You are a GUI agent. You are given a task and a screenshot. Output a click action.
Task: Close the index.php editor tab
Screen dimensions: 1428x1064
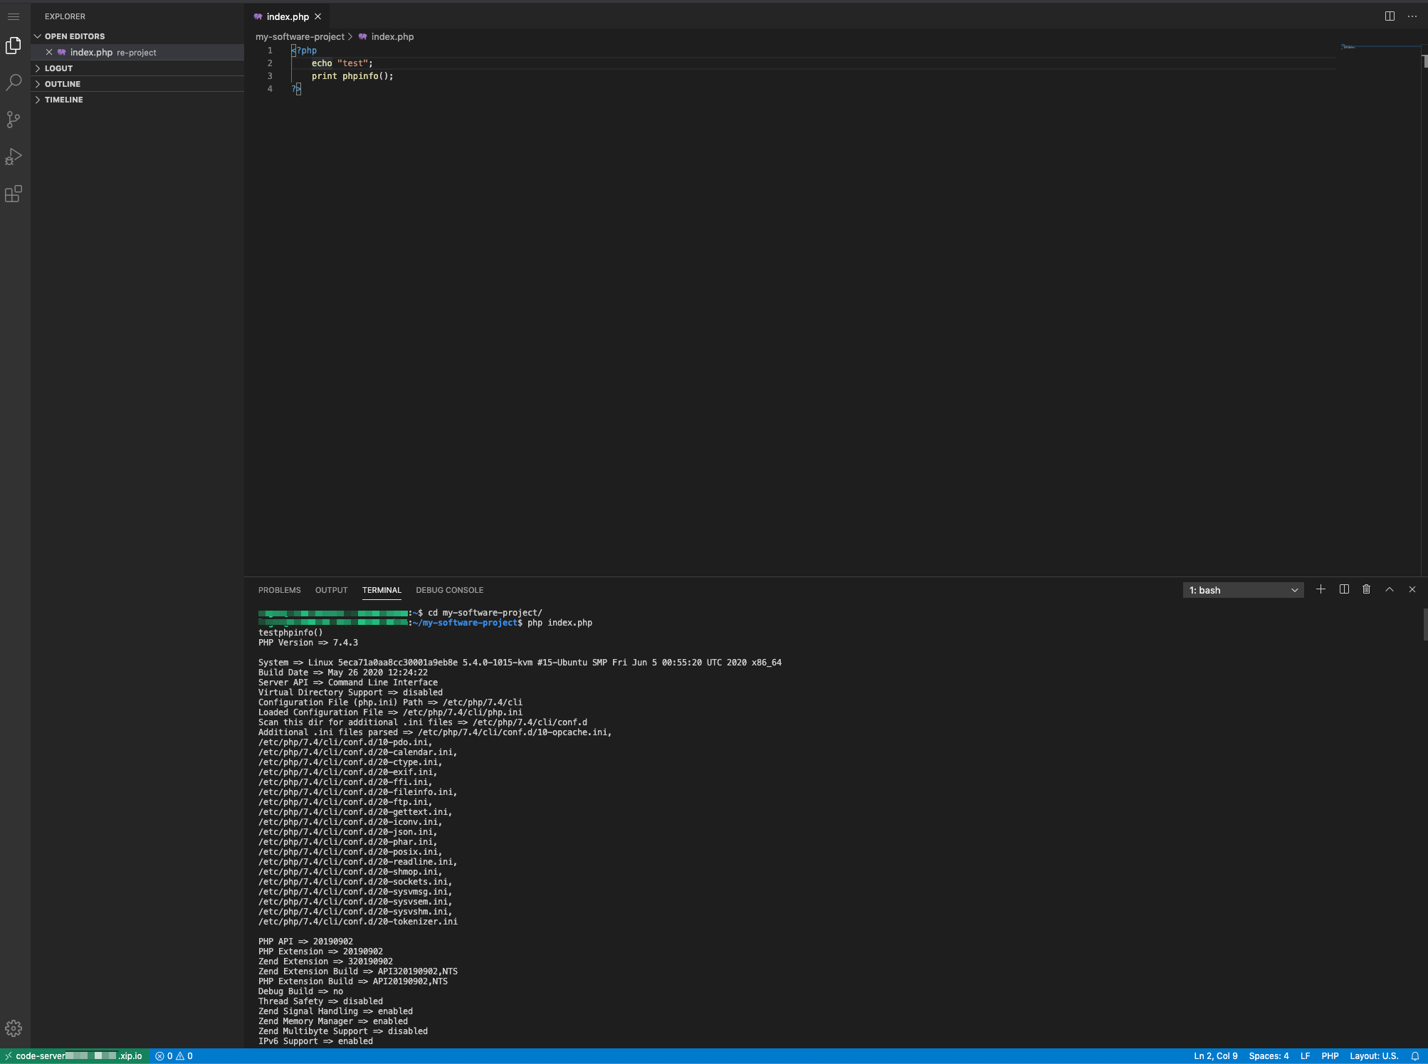coord(318,16)
